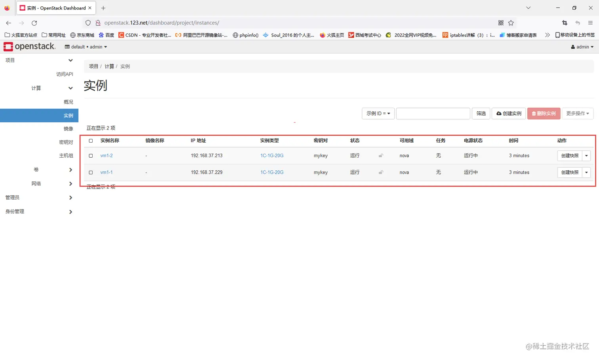Toggle the select-all instances checkbox

(x=91, y=141)
